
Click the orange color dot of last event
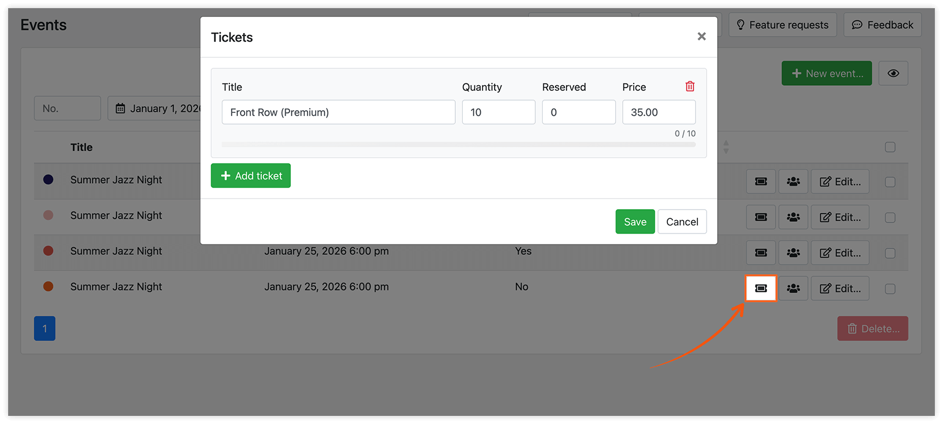click(x=48, y=286)
